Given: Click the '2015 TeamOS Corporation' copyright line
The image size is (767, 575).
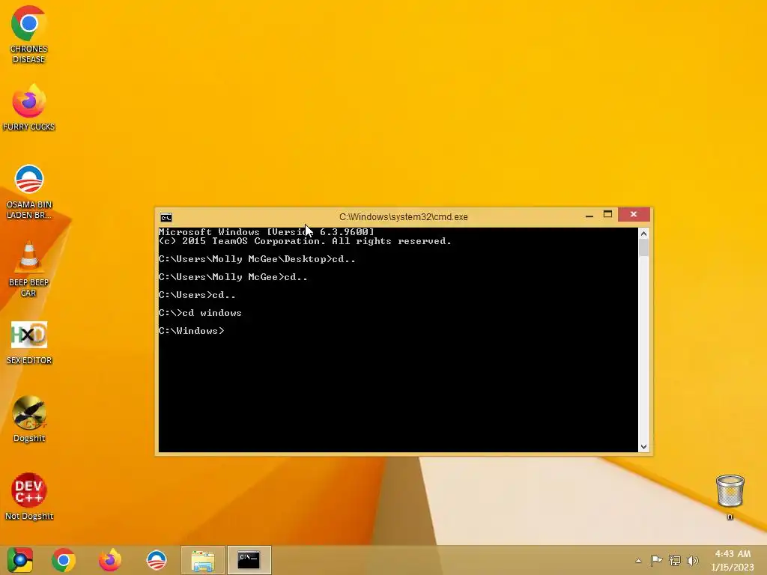Looking at the screenshot, I should (x=305, y=241).
